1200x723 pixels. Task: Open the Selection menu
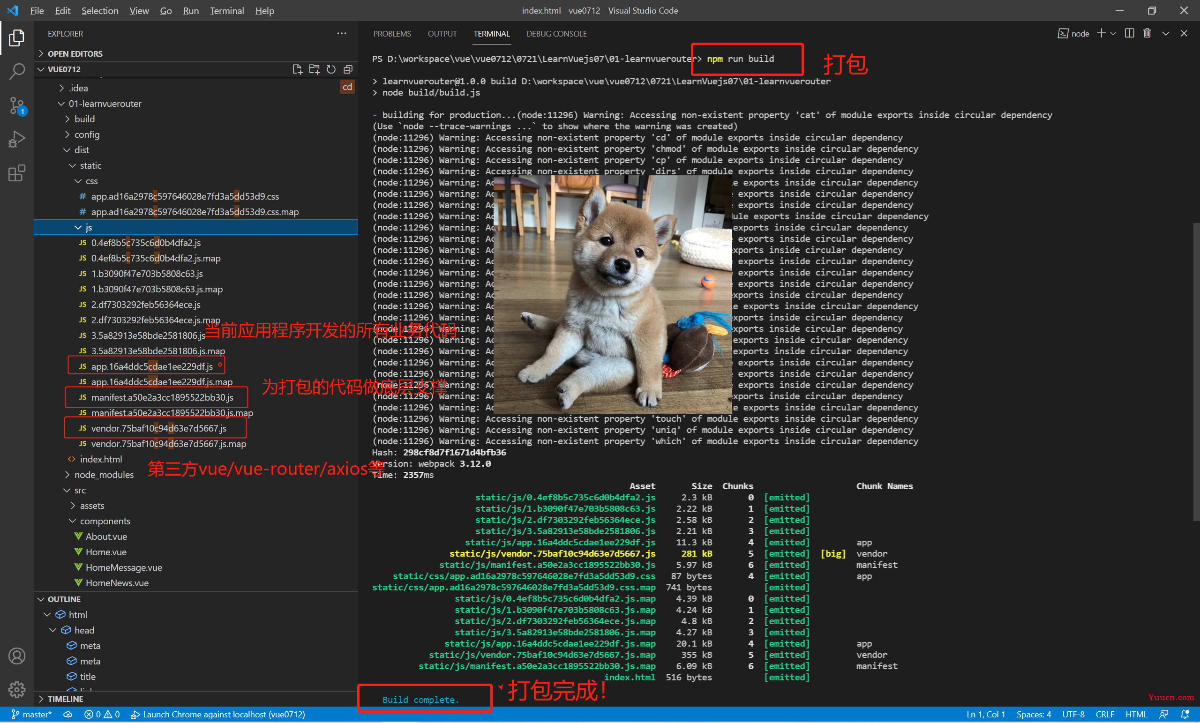pyautogui.click(x=100, y=11)
